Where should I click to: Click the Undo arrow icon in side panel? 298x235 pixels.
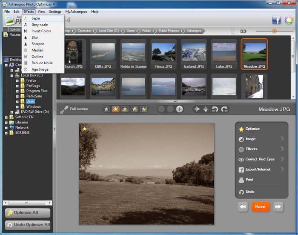(241, 192)
